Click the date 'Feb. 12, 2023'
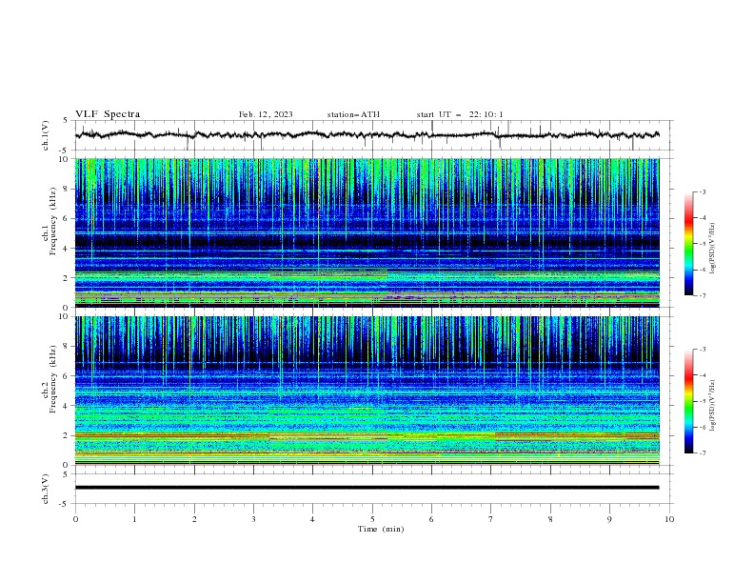The height and width of the screenshot is (583, 754). [266, 114]
